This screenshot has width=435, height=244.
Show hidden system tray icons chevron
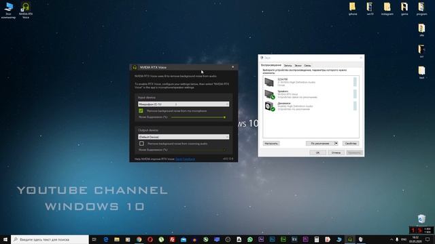[391, 239]
